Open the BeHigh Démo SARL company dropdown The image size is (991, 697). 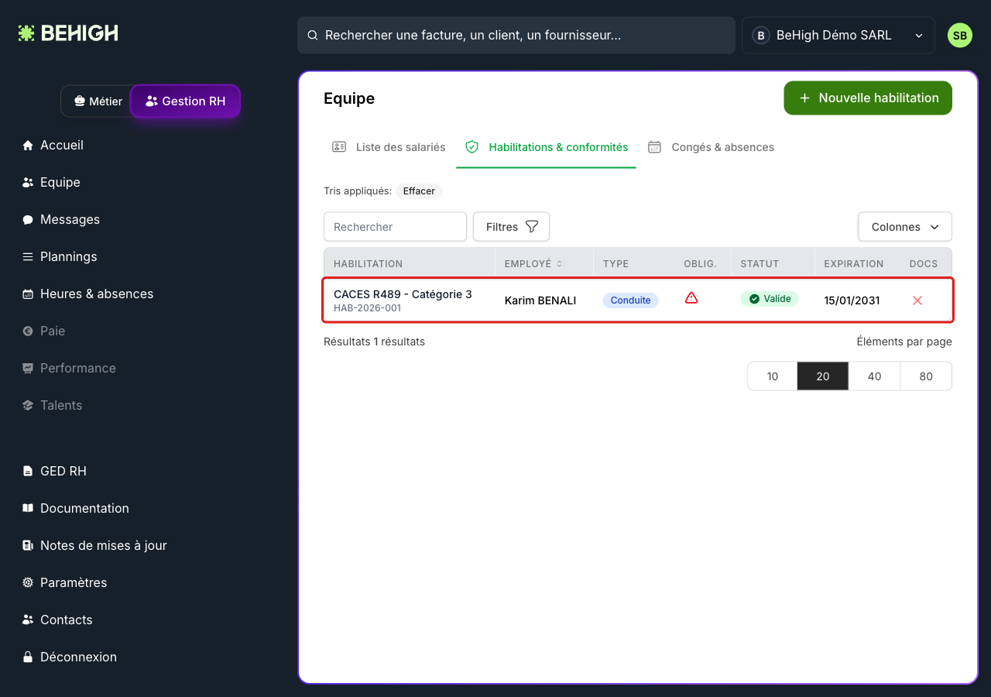(838, 36)
